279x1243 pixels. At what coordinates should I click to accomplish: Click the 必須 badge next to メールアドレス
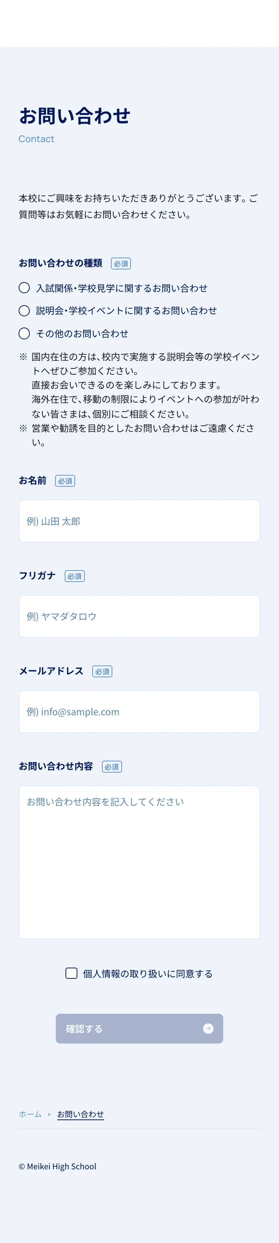(x=102, y=672)
